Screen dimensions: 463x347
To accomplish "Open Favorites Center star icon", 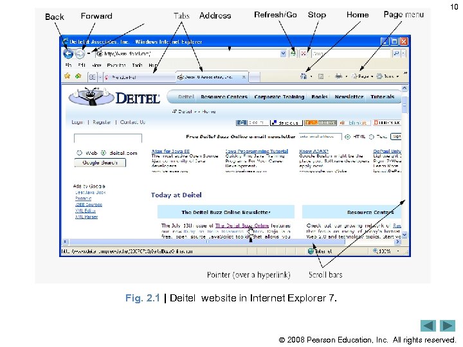I will click(68, 76).
